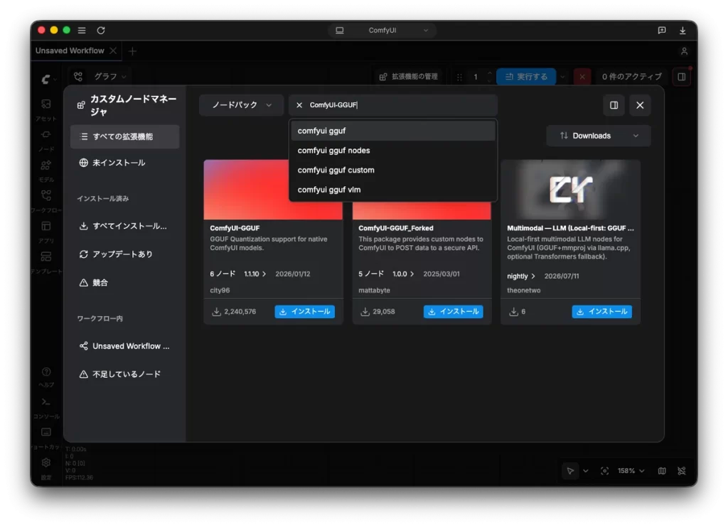Open version 1.0.0 selector on ComfyUI-GGUF_Forked
728x527 pixels.
(403, 274)
